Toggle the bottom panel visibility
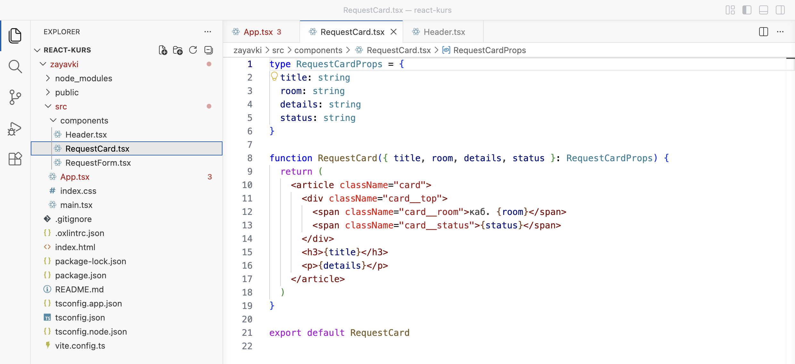 (764, 10)
